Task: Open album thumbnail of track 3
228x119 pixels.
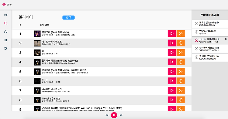Action: (x=37, y=53)
